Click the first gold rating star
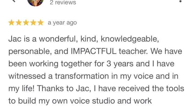 pyautogui.click(x=11, y=23)
